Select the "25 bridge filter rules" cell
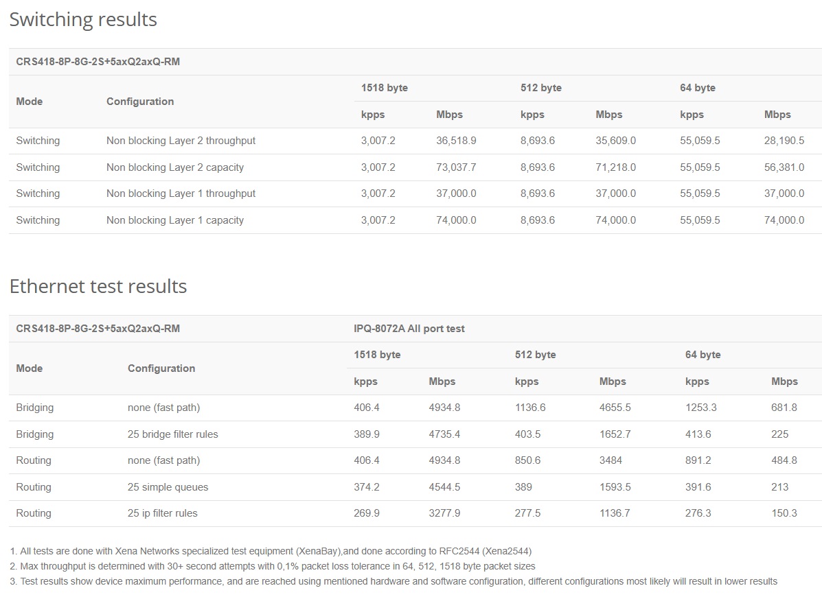 point(172,434)
